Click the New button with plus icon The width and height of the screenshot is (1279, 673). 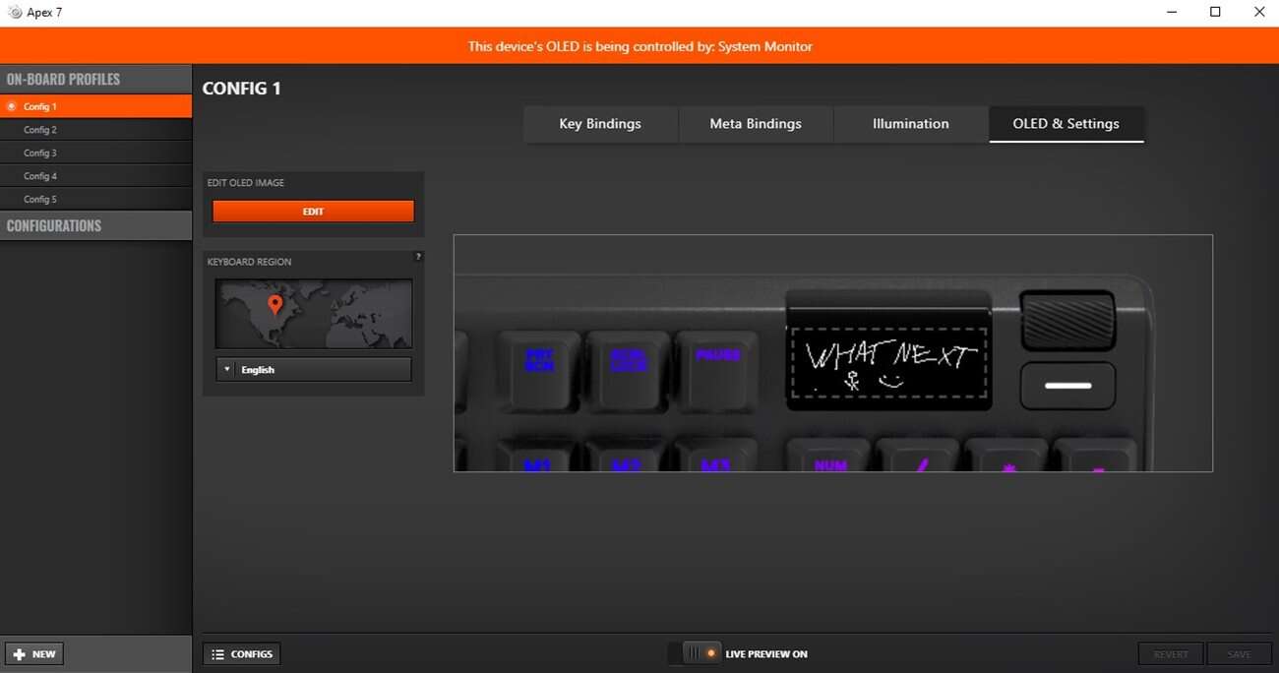pos(34,654)
